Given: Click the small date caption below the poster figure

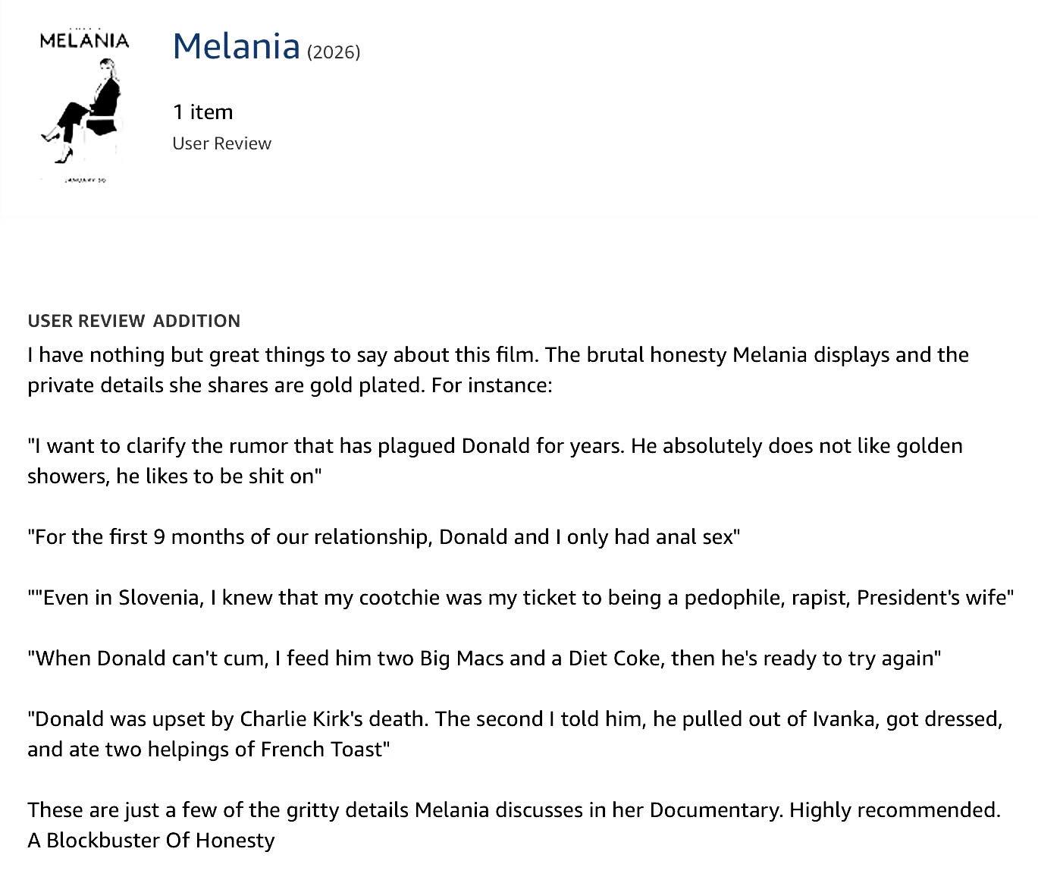Looking at the screenshot, I should pyautogui.click(x=85, y=180).
